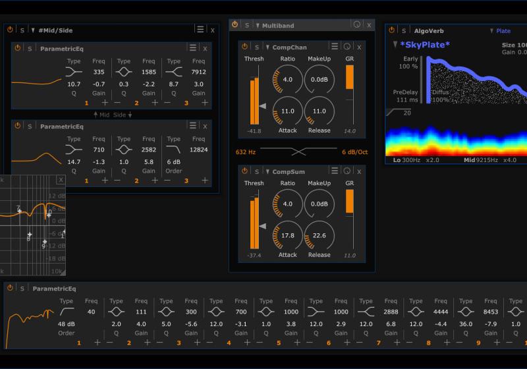The width and height of the screenshot is (527, 369).
Task: Select low shelf type icon for 710 Hz band
Action: pyautogui.click(x=74, y=149)
